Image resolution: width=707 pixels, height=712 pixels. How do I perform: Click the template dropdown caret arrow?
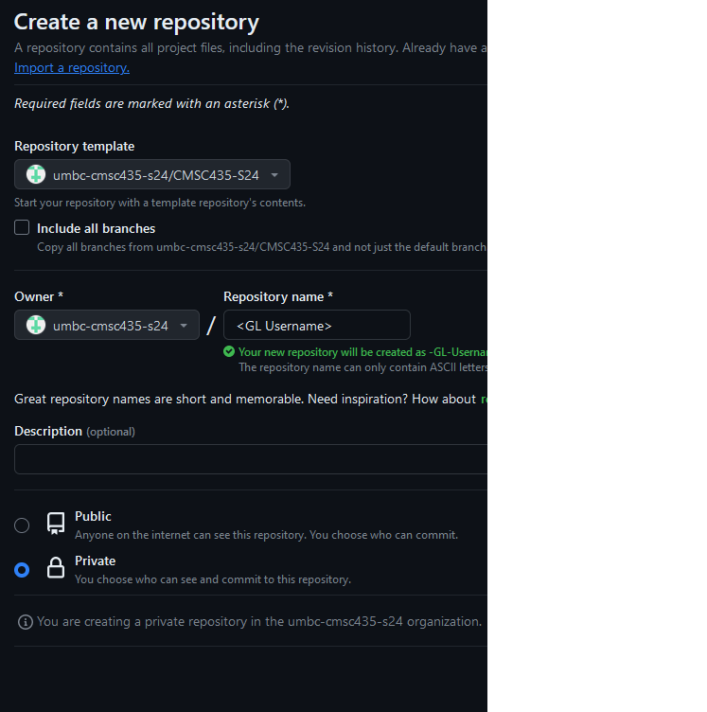(x=274, y=175)
